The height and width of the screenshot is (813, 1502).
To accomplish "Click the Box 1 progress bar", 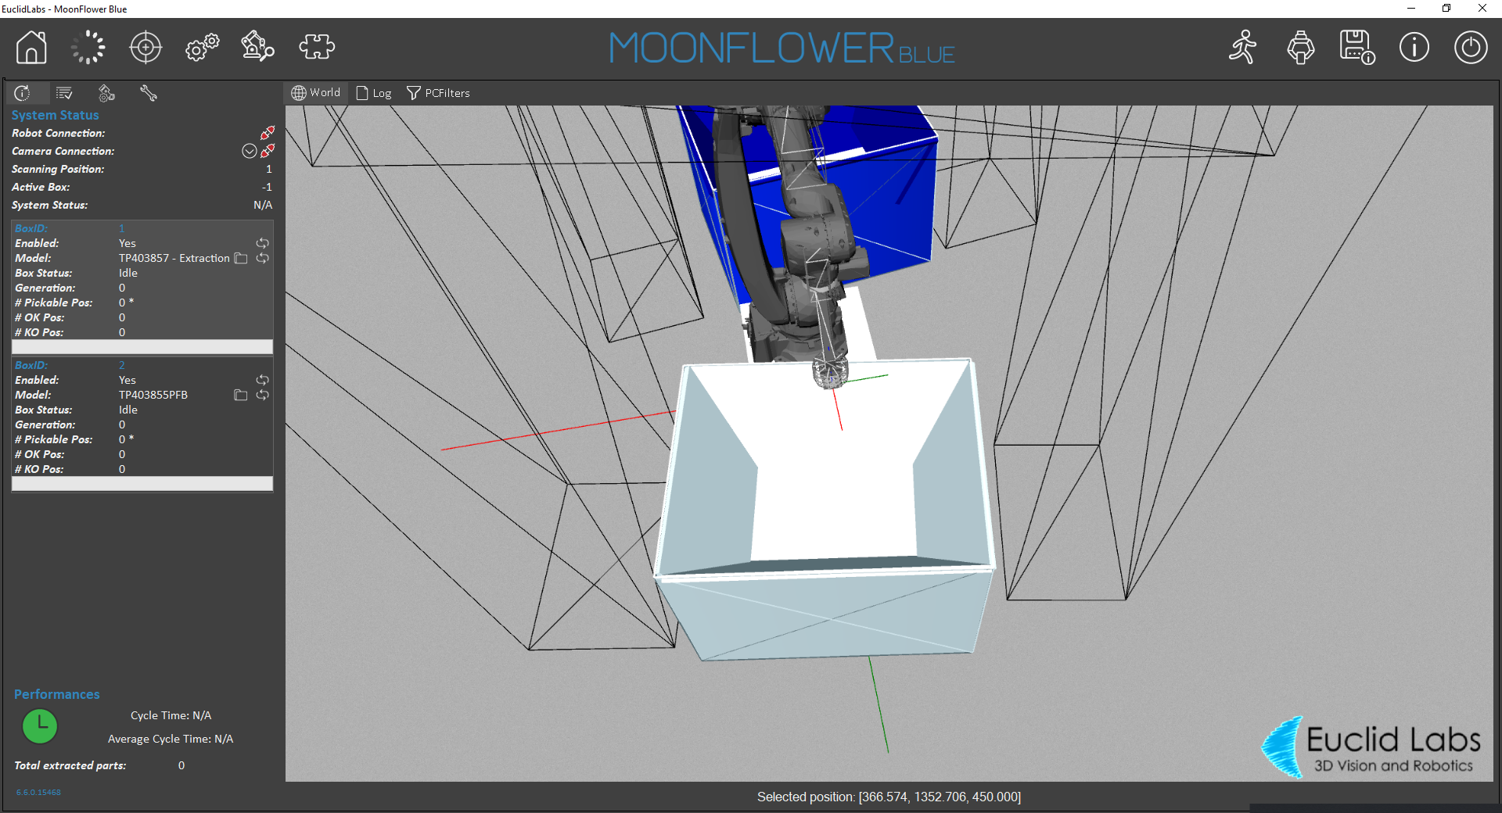I will (x=142, y=347).
